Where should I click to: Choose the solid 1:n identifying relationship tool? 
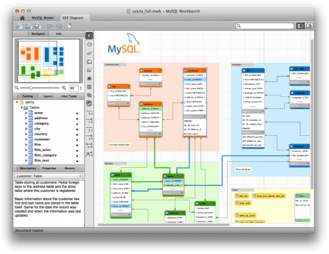click(90, 138)
